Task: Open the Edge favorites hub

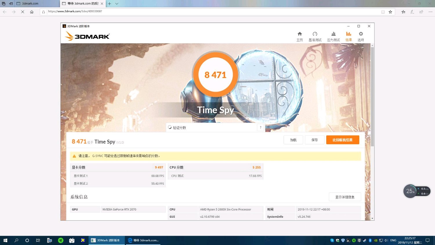Action: click(403, 12)
